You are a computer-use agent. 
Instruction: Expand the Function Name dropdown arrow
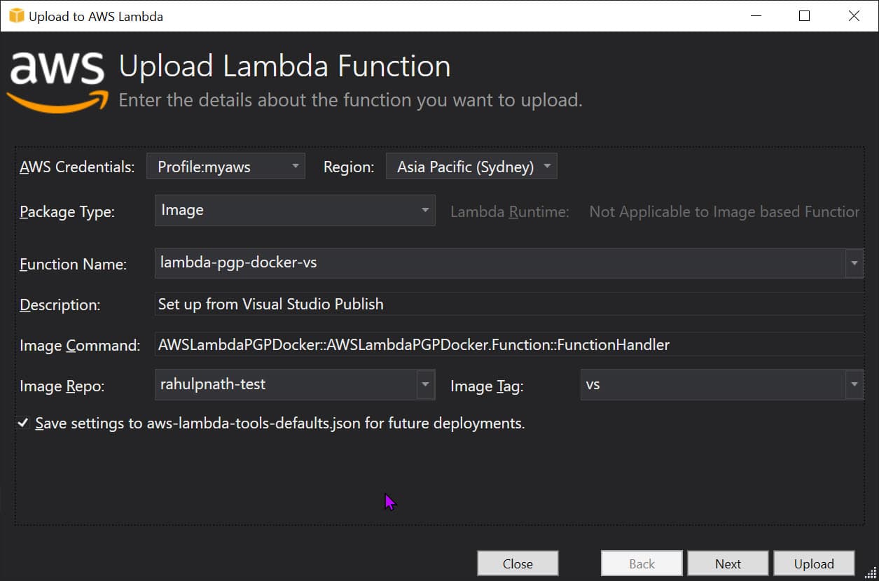[x=854, y=263]
